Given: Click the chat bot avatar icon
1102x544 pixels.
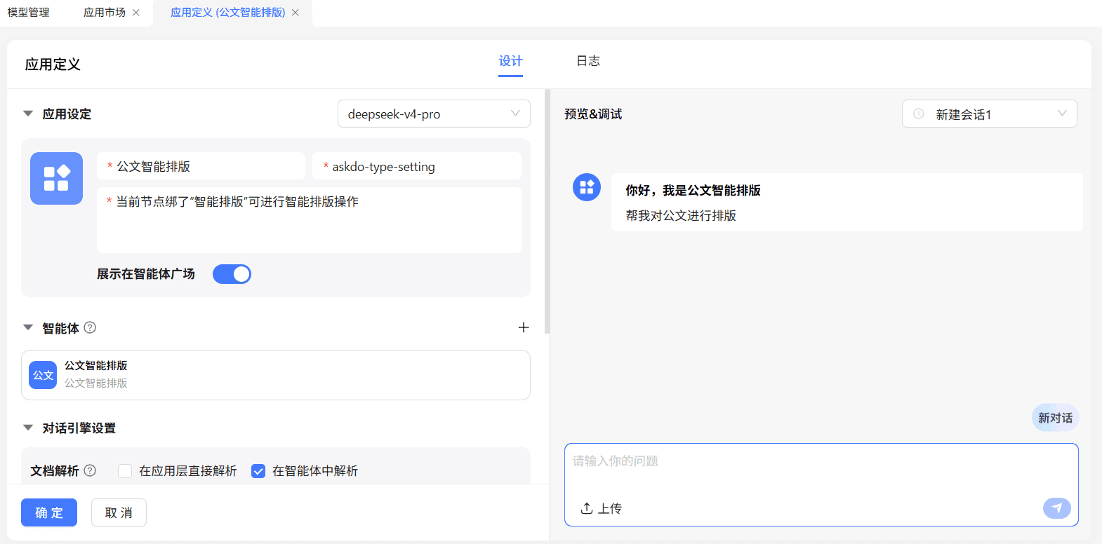Looking at the screenshot, I should click(587, 187).
